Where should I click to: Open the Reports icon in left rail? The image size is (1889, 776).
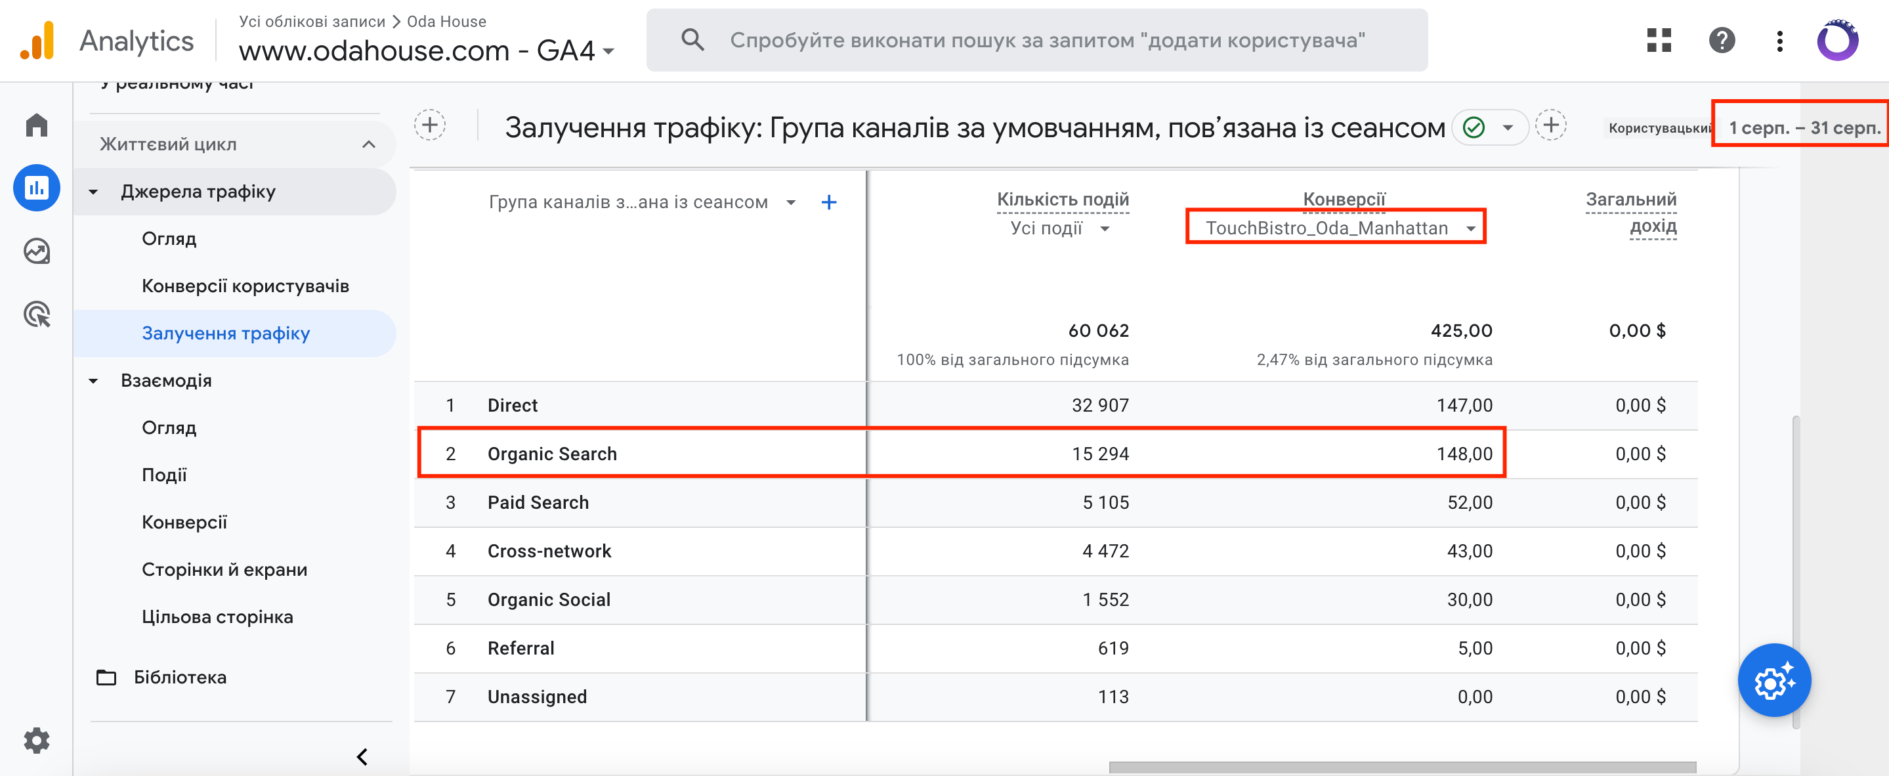(37, 188)
